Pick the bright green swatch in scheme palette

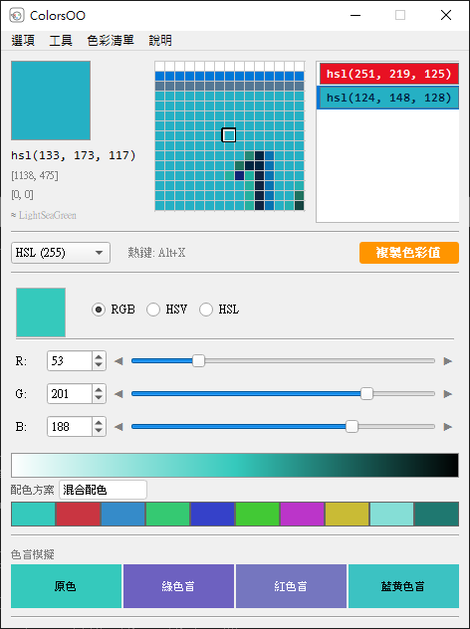[x=257, y=514]
